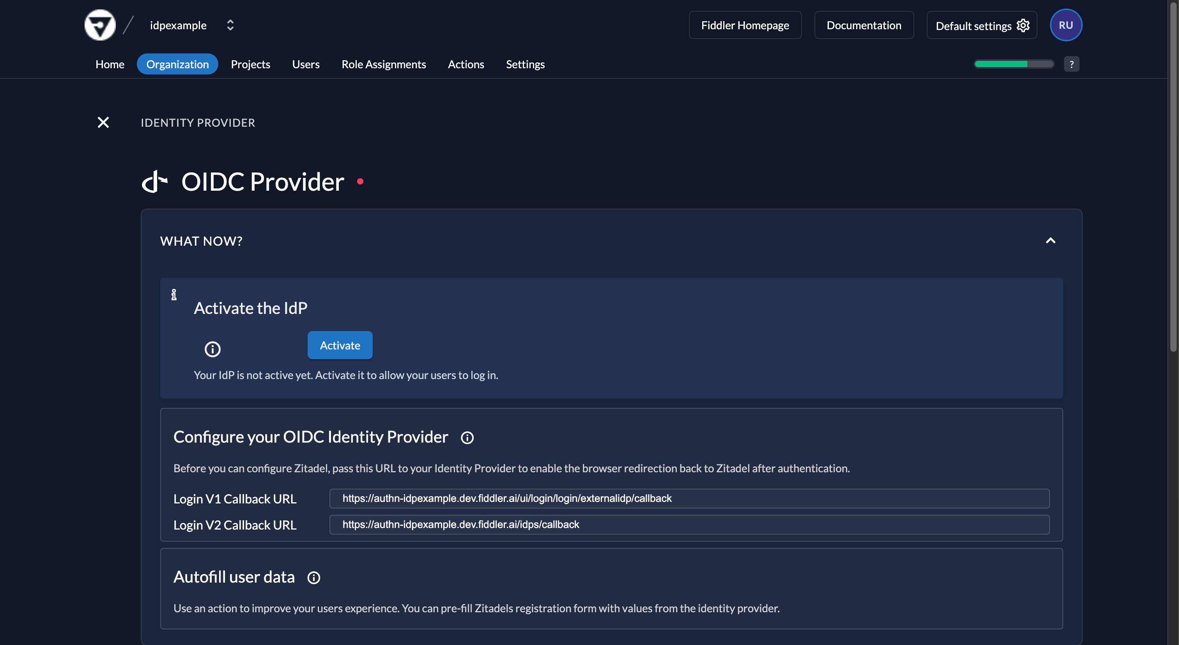Click the idpexample organization name
1179x645 pixels.
[178, 25]
